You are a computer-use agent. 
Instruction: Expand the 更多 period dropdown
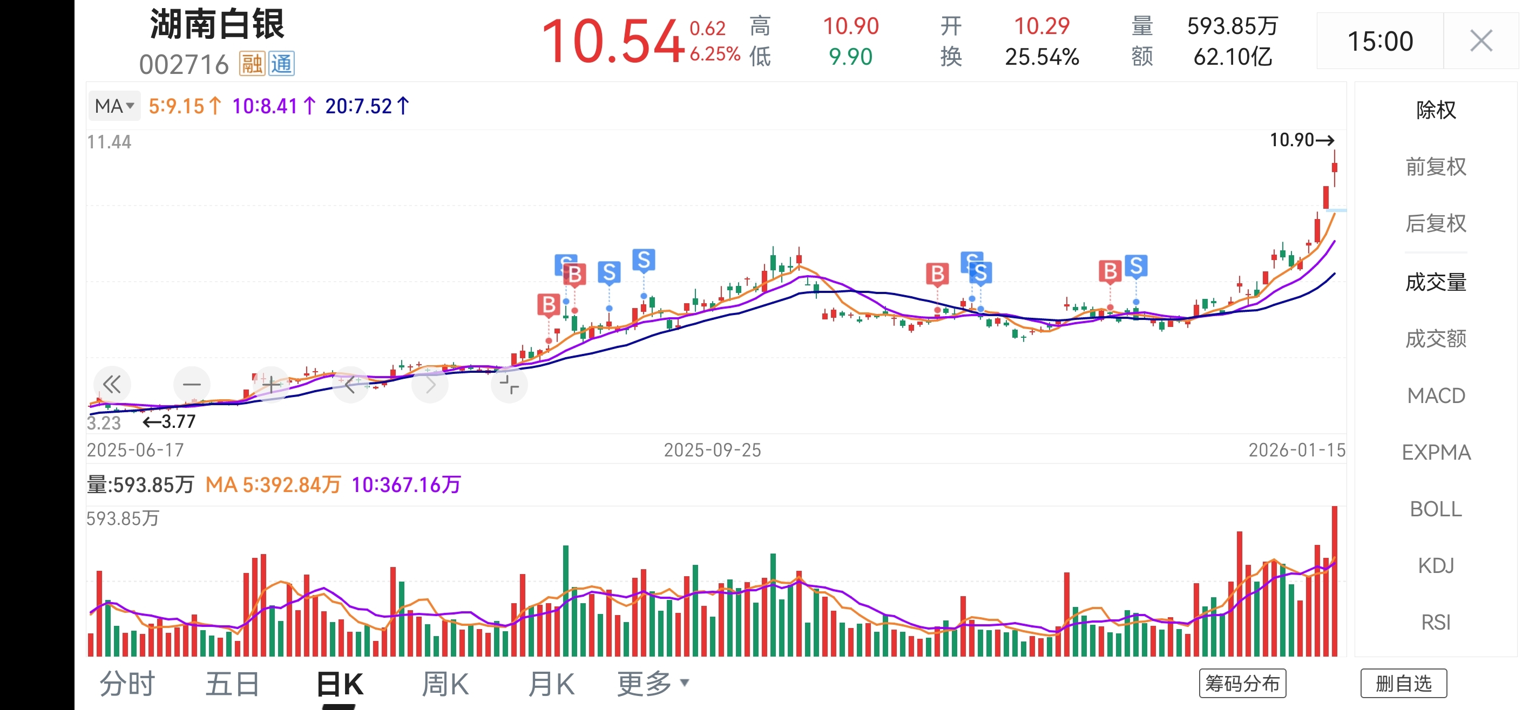point(653,684)
